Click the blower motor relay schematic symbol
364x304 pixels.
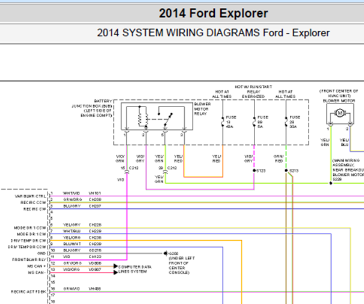(157, 116)
